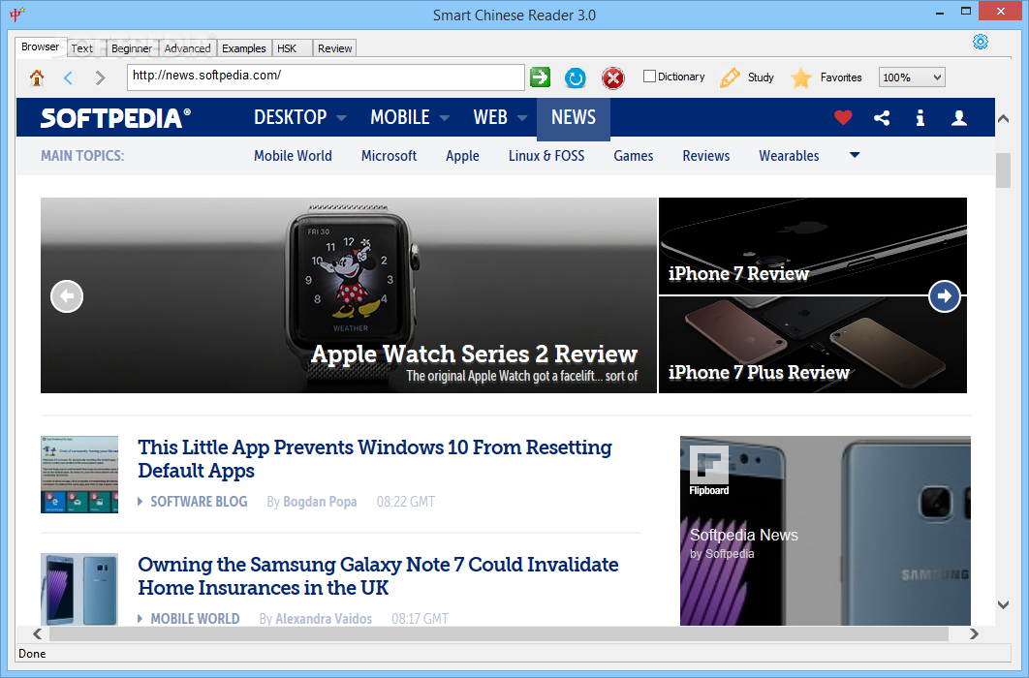
Task: Click author Alexandra Vaidos
Action: tap(324, 618)
